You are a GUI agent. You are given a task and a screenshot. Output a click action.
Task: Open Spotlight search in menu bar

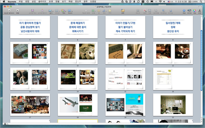(201, 2)
